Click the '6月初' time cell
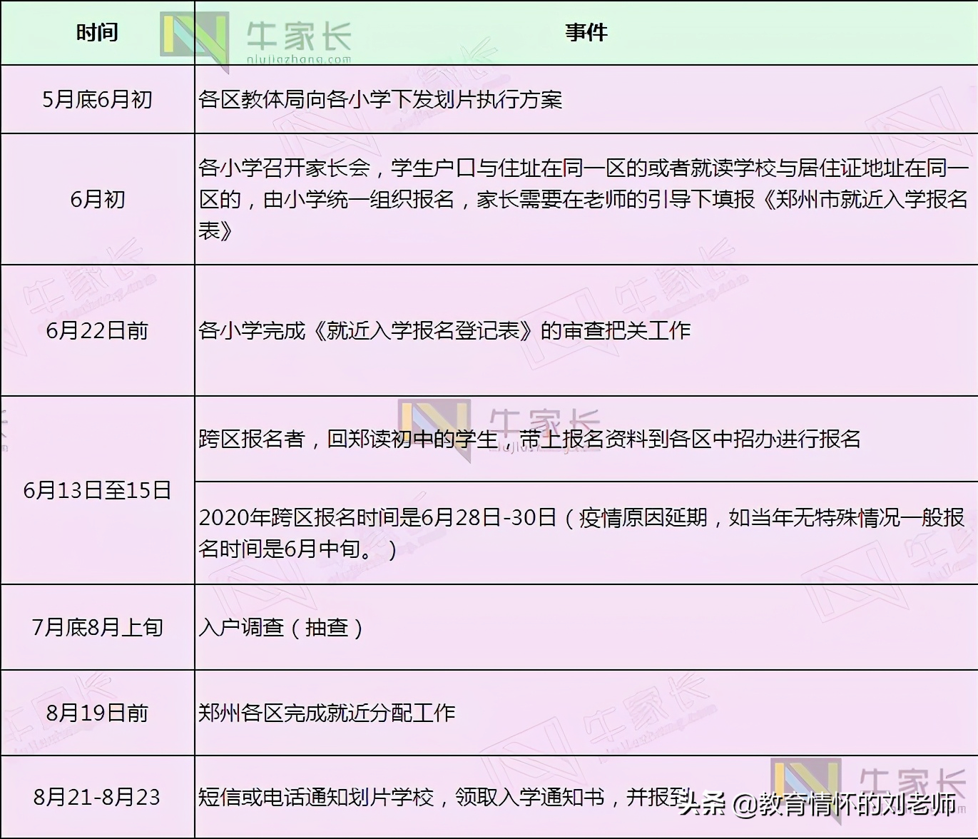 point(97,199)
